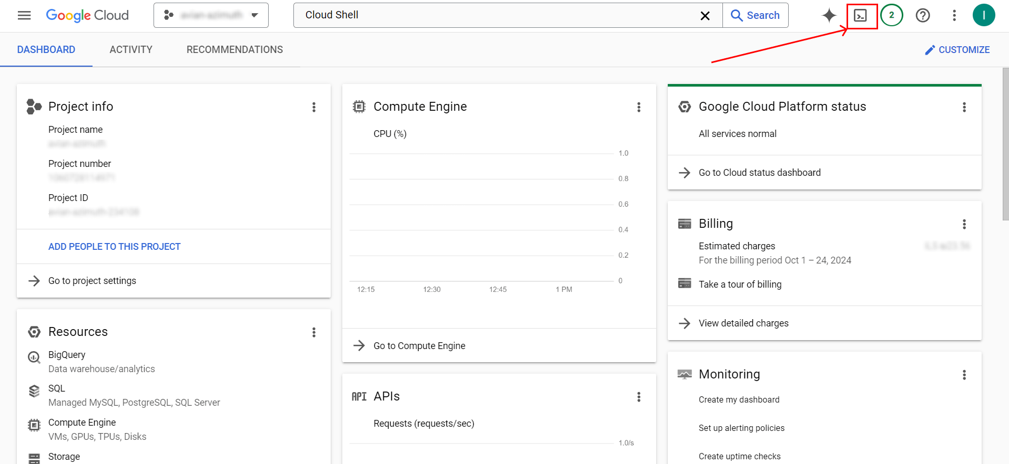Open Google Cloud Platform status options menu

pos(964,107)
